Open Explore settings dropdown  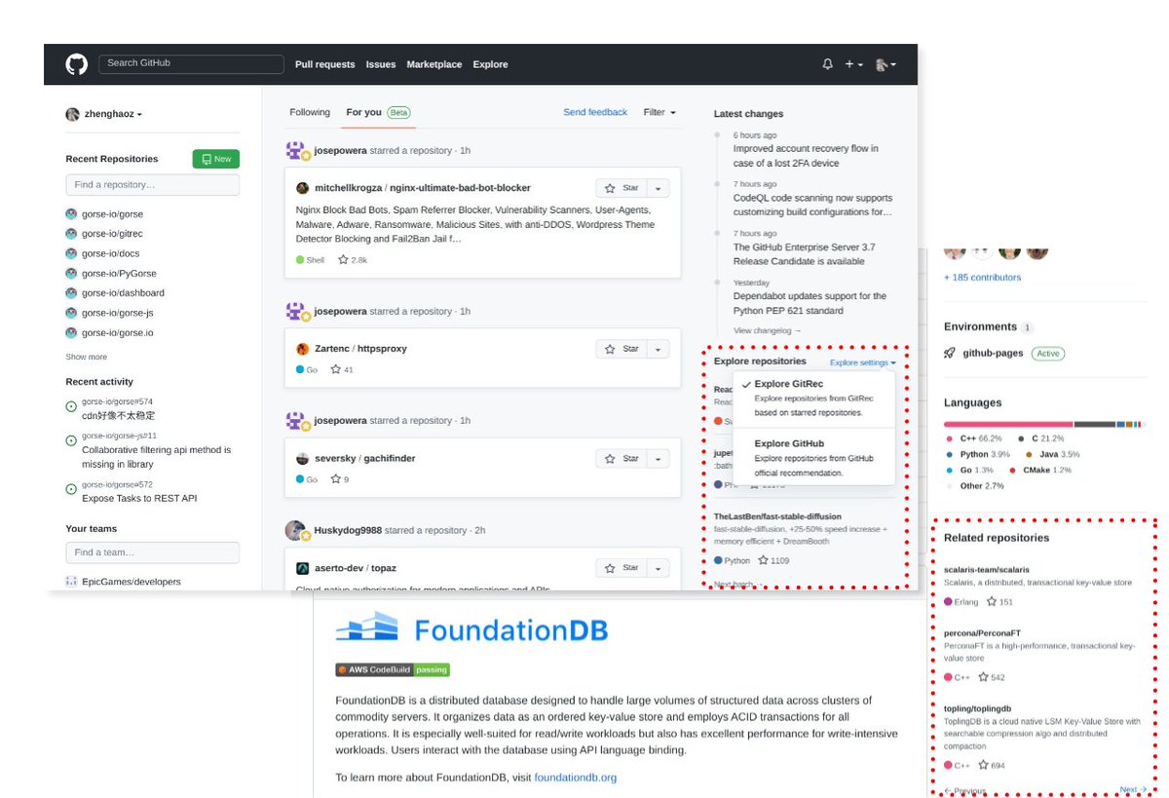(x=863, y=362)
